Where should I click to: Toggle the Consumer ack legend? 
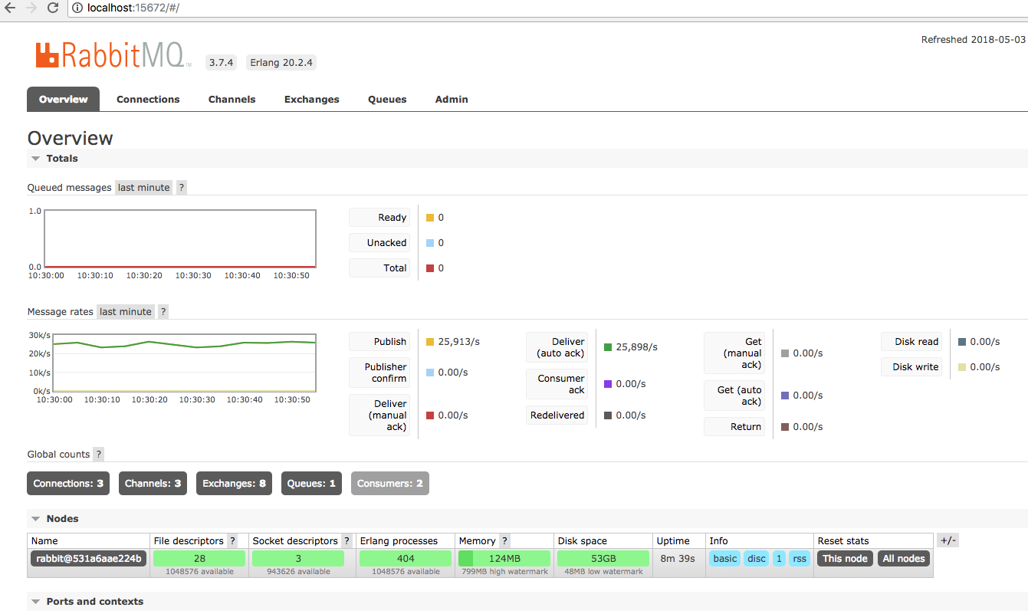(x=557, y=384)
